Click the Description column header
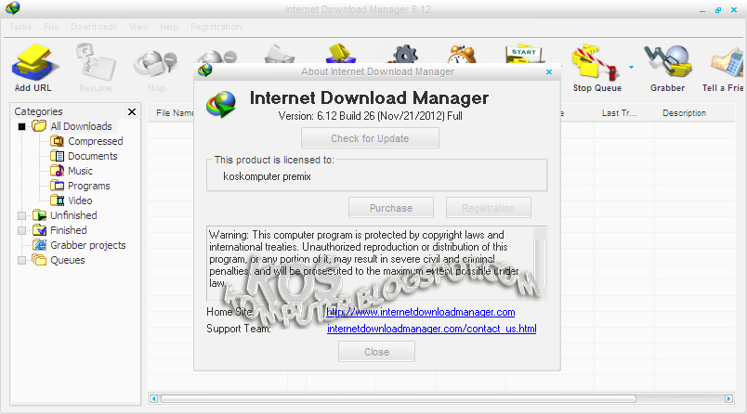The image size is (747, 414). pos(684,113)
